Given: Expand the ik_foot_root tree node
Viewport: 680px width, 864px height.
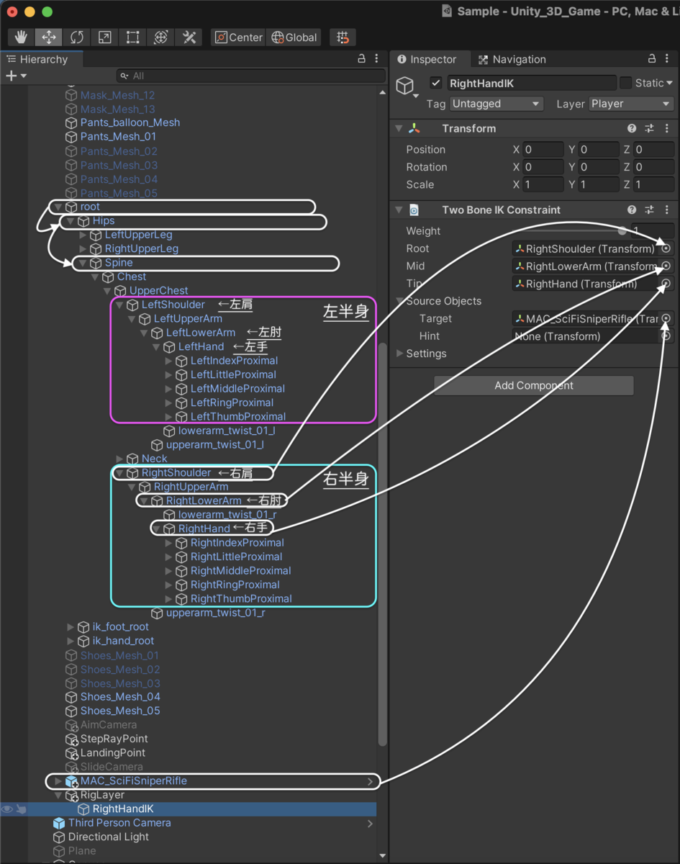Looking at the screenshot, I should click(x=71, y=627).
